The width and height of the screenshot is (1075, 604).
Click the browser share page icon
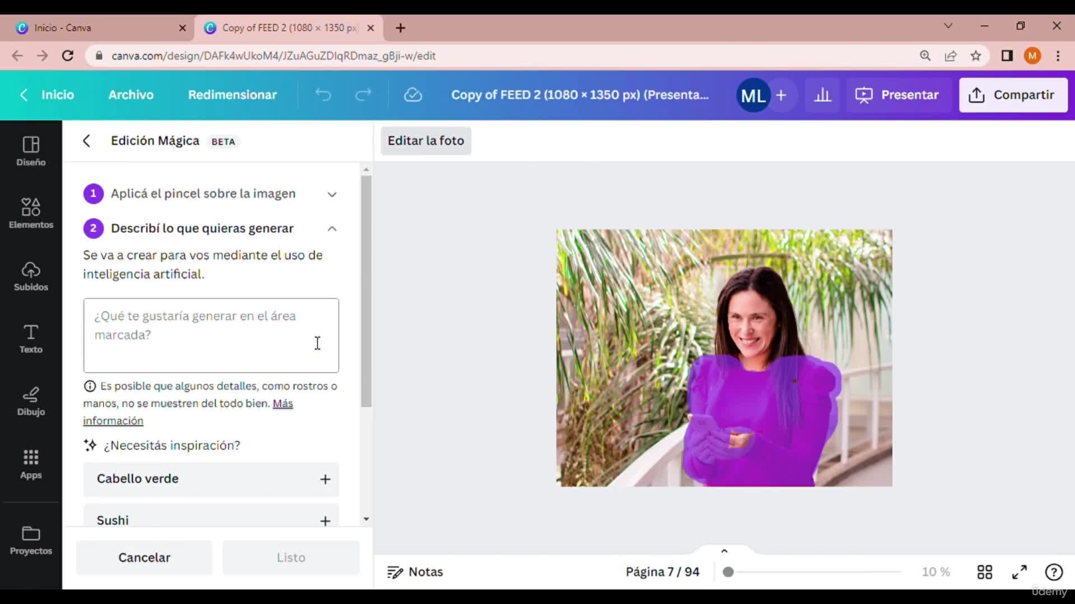point(951,56)
